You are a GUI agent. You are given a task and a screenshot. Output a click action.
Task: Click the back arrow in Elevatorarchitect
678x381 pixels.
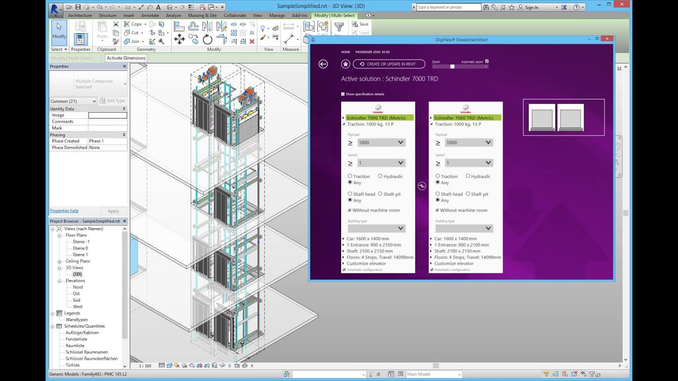[x=323, y=64]
